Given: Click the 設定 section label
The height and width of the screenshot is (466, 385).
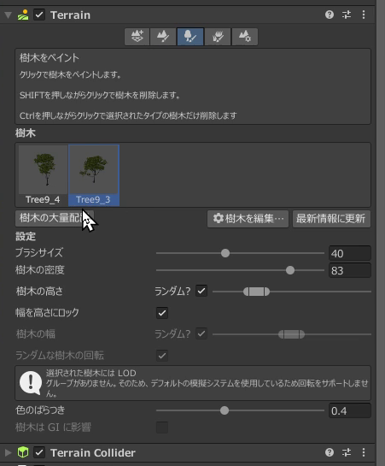Looking at the screenshot, I should pos(26,237).
